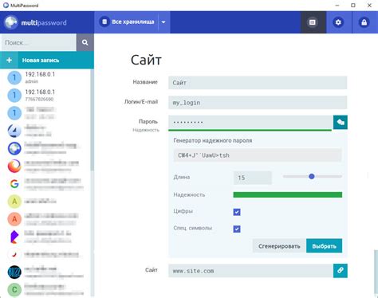Click the plus icon for new record
The image size is (378, 298).
[9, 61]
